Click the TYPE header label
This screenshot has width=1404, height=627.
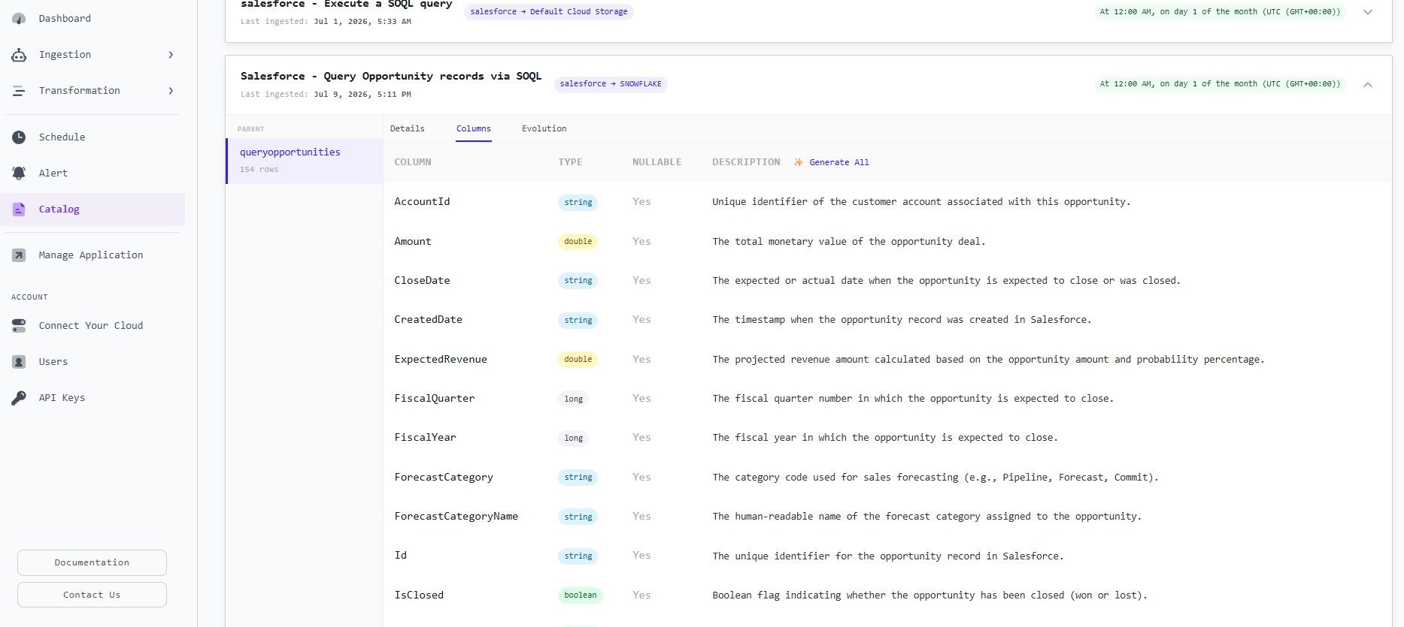point(570,162)
